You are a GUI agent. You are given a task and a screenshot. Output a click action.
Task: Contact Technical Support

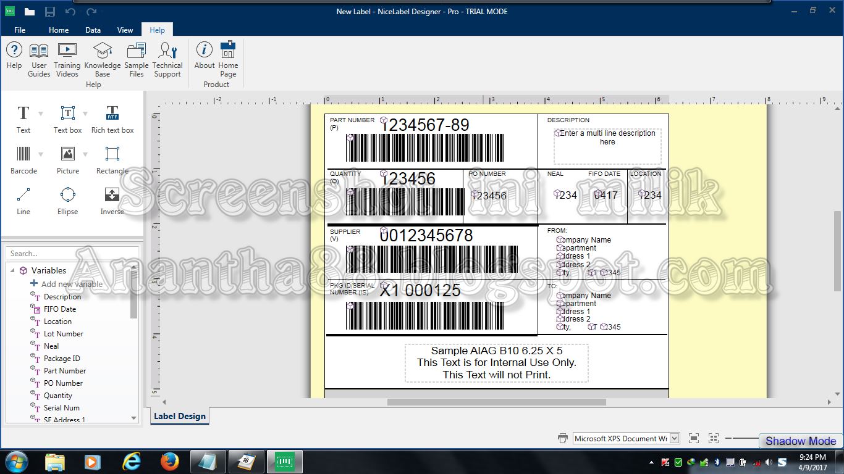tap(167, 60)
